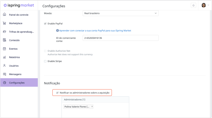Open the Moeda currency dropdown

point(121,13)
